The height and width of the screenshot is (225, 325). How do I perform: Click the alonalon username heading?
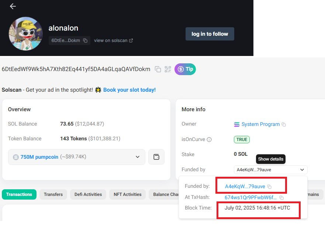pos(63,28)
